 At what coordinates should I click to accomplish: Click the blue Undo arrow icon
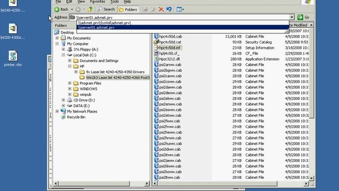pyautogui.click(x=169, y=10)
